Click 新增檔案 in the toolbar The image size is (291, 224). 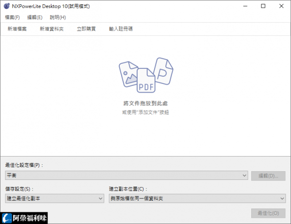point(17,29)
